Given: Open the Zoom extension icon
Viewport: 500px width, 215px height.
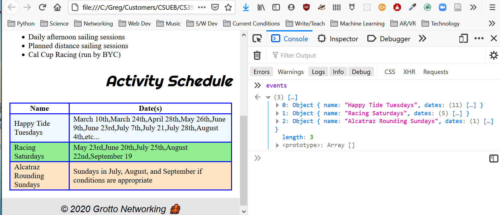Looking at the screenshot, I should [443, 7].
